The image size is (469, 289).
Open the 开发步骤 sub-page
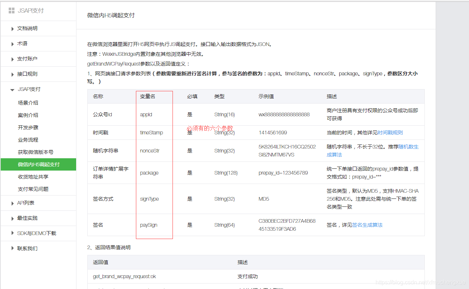click(28, 127)
